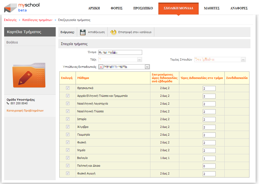Edit hours field for Φυσική

point(209,143)
